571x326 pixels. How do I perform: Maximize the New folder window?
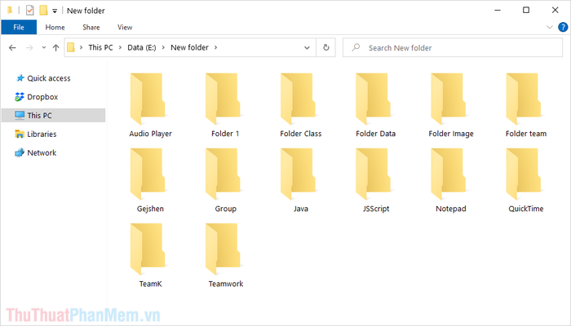[526, 10]
